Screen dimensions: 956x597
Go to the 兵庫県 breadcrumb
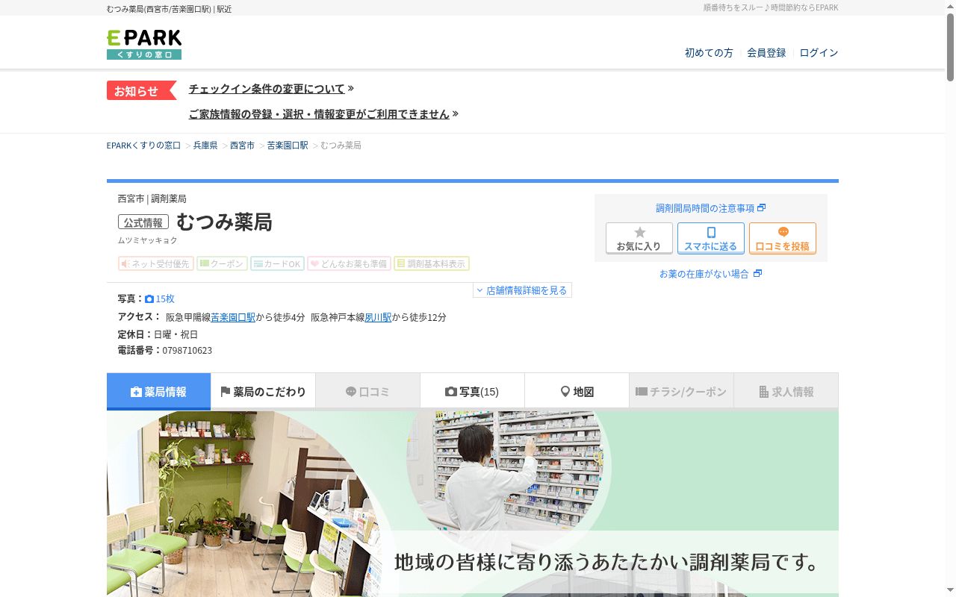[x=205, y=146]
